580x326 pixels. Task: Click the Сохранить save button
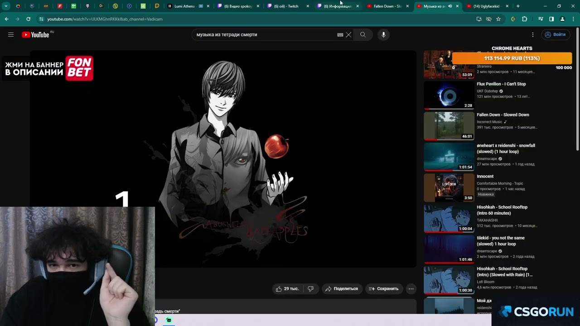coord(384,289)
